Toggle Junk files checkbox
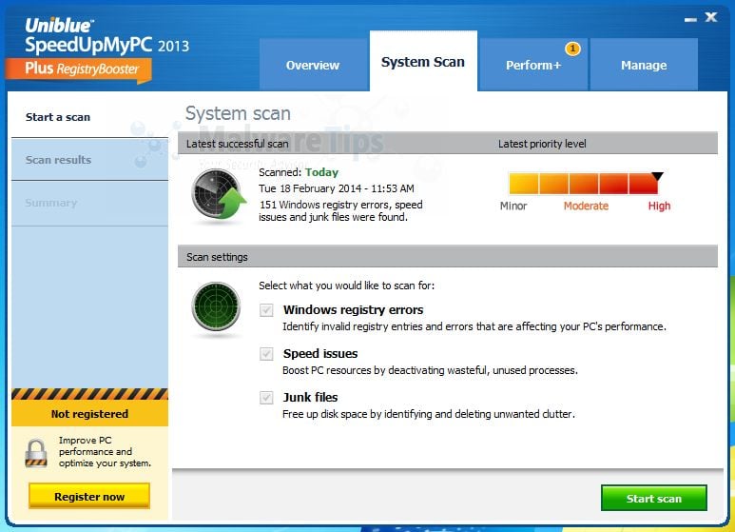Screen dimensions: 735x532 point(266,398)
